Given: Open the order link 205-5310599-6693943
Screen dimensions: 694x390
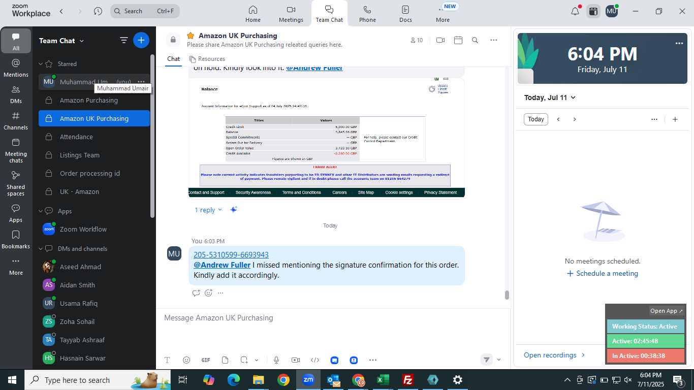Looking at the screenshot, I should point(231,254).
